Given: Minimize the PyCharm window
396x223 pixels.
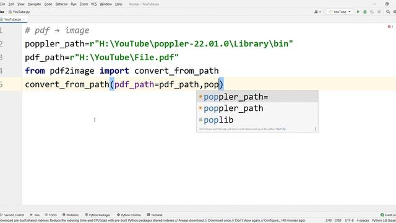Looking at the screenshot, I should pos(374,4).
